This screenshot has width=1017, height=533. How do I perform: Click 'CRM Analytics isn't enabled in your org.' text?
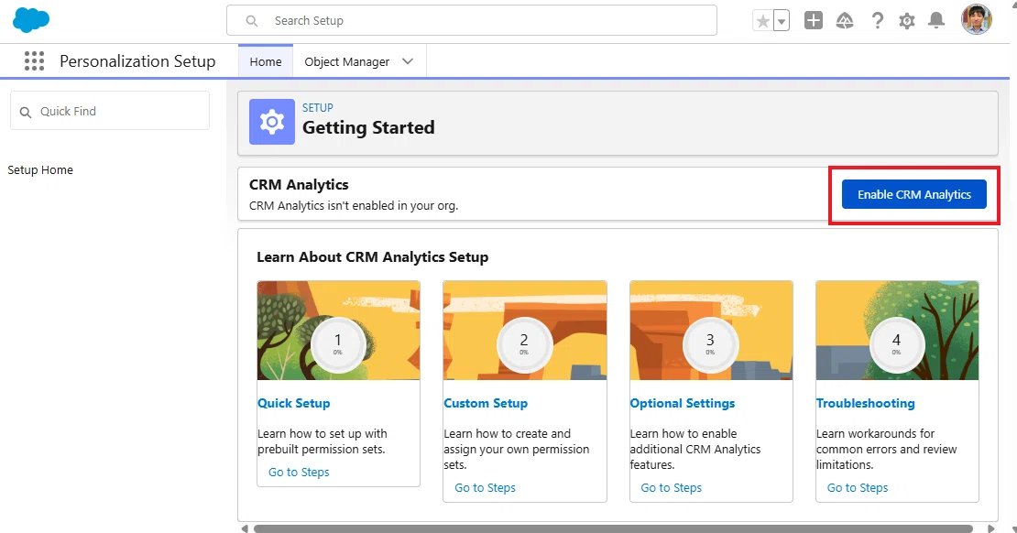(354, 205)
